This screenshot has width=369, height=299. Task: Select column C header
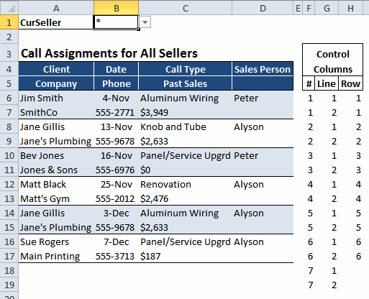(x=185, y=8)
